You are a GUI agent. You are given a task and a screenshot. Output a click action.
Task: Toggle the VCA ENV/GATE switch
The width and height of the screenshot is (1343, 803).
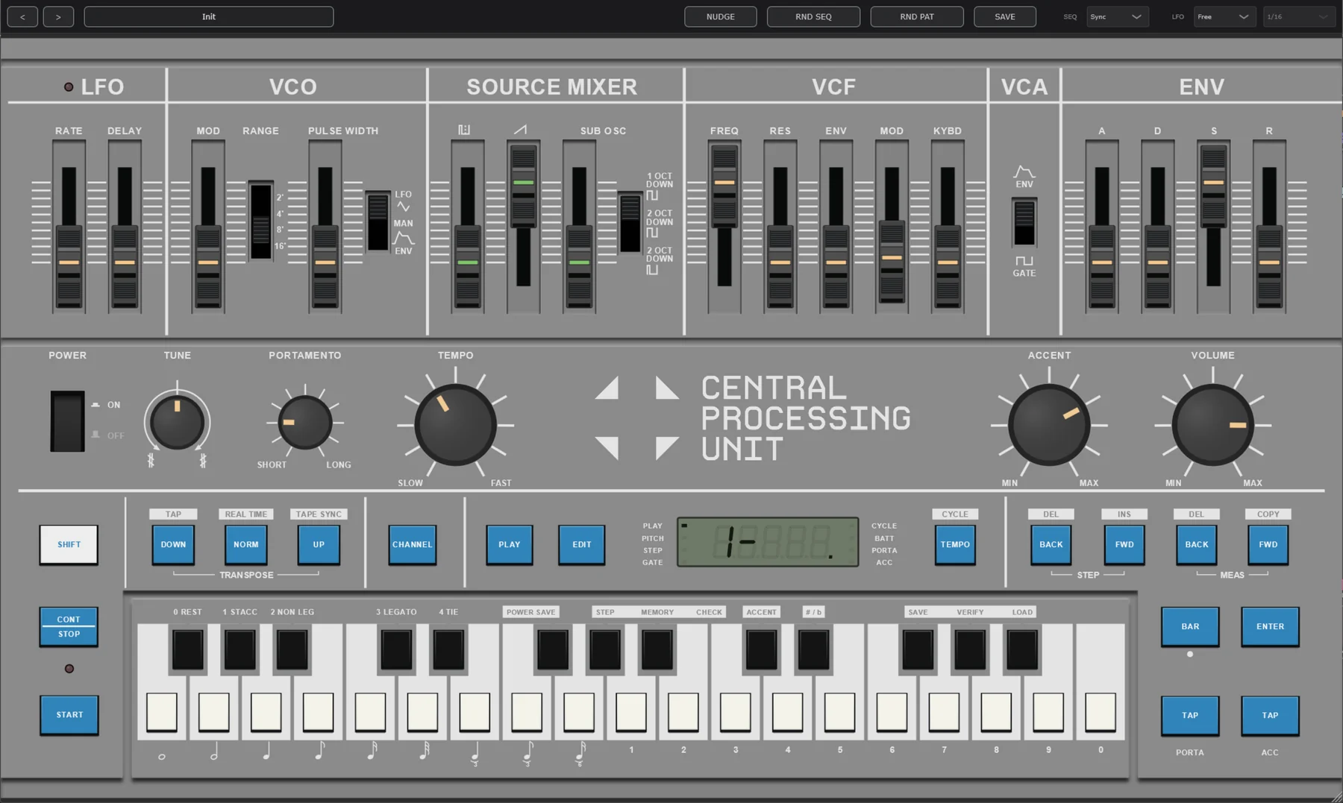(x=1024, y=222)
